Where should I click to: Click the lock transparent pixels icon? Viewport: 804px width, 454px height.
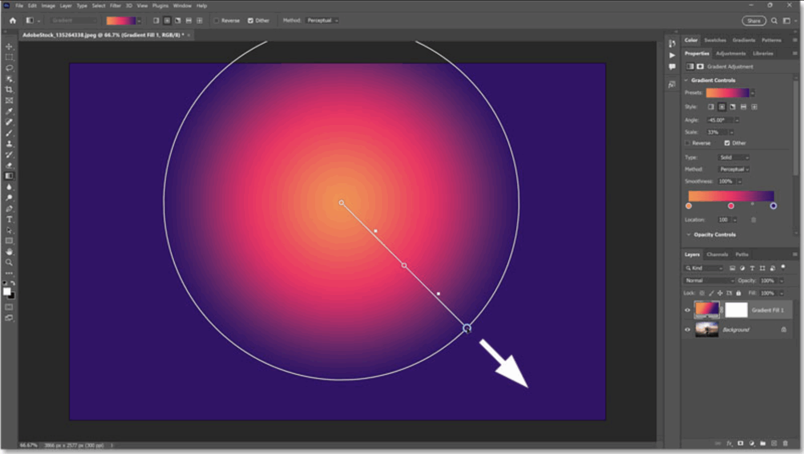pos(702,293)
